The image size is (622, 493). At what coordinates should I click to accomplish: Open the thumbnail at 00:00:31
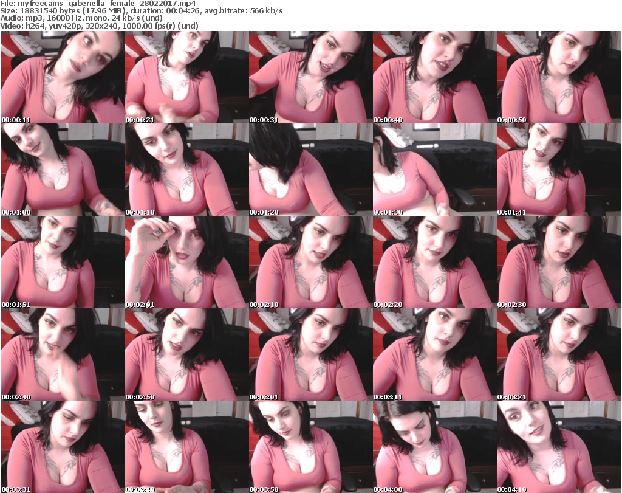pos(310,77)
